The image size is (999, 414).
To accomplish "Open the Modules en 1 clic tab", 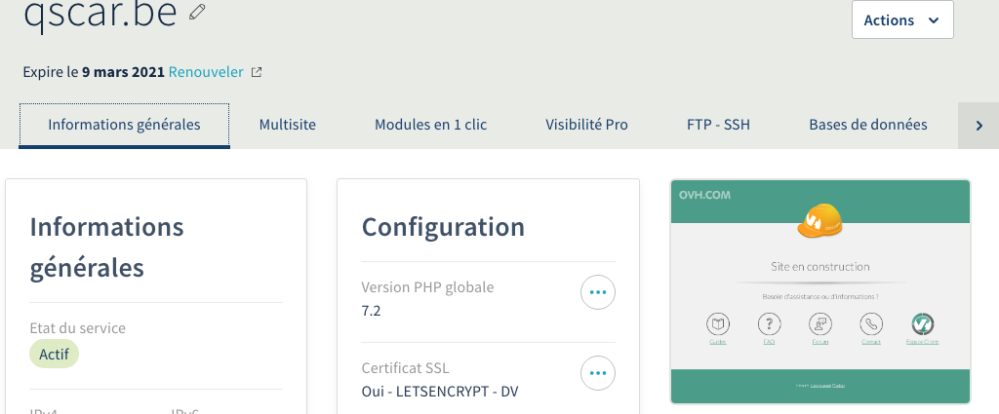I will [x=431, y=125].
